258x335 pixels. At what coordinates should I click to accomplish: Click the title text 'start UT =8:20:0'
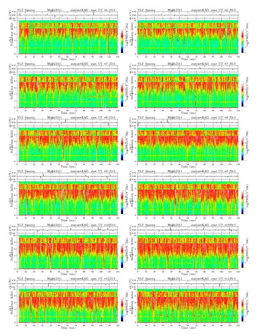tap(103, 117)
